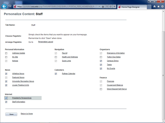Screen dimensions: 165x123
Task: Click the Save button
Action: (x=11, y=114)
